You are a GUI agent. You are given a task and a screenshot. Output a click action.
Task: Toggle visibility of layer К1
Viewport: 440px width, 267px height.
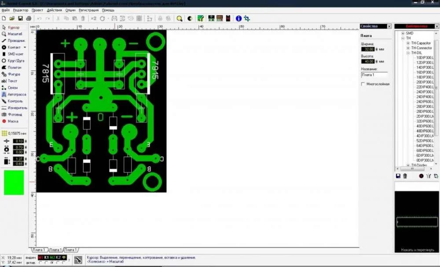(x=47, y=257)
